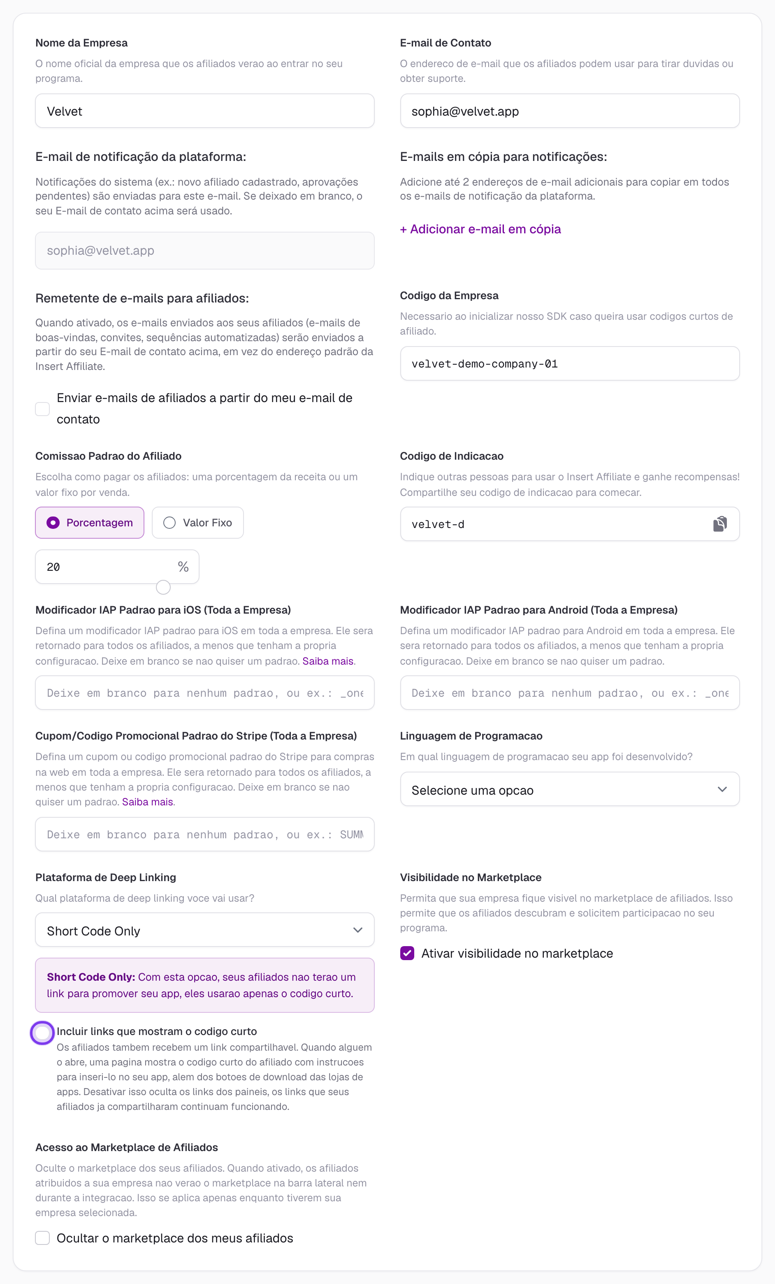Tick Ocultar o marketplace dos meus afiliados

click(x=43, y=1237)
